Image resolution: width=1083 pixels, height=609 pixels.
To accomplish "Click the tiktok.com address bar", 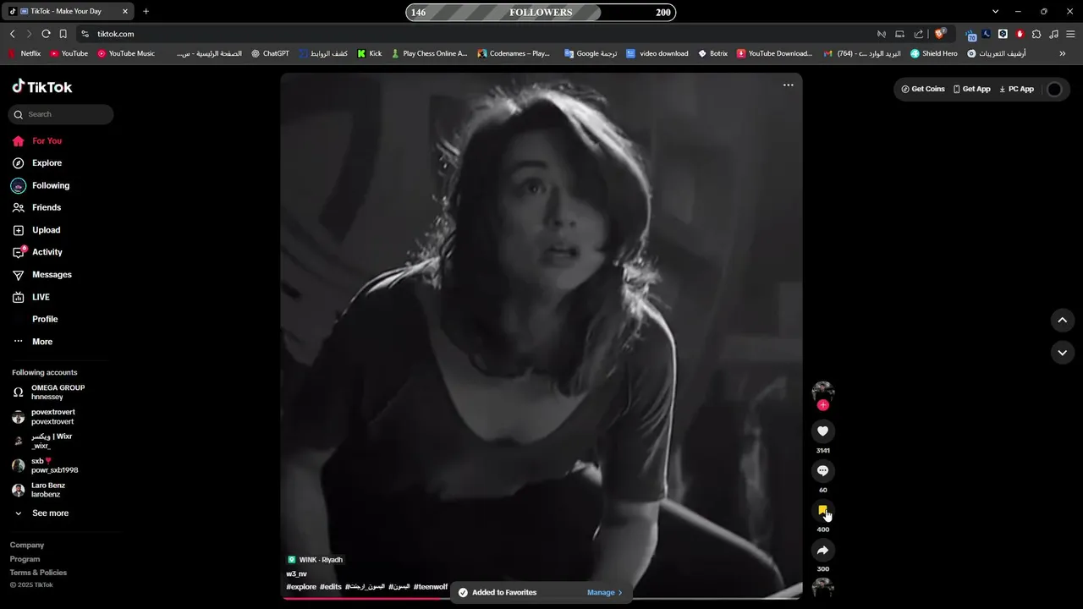I will [474, 34].
